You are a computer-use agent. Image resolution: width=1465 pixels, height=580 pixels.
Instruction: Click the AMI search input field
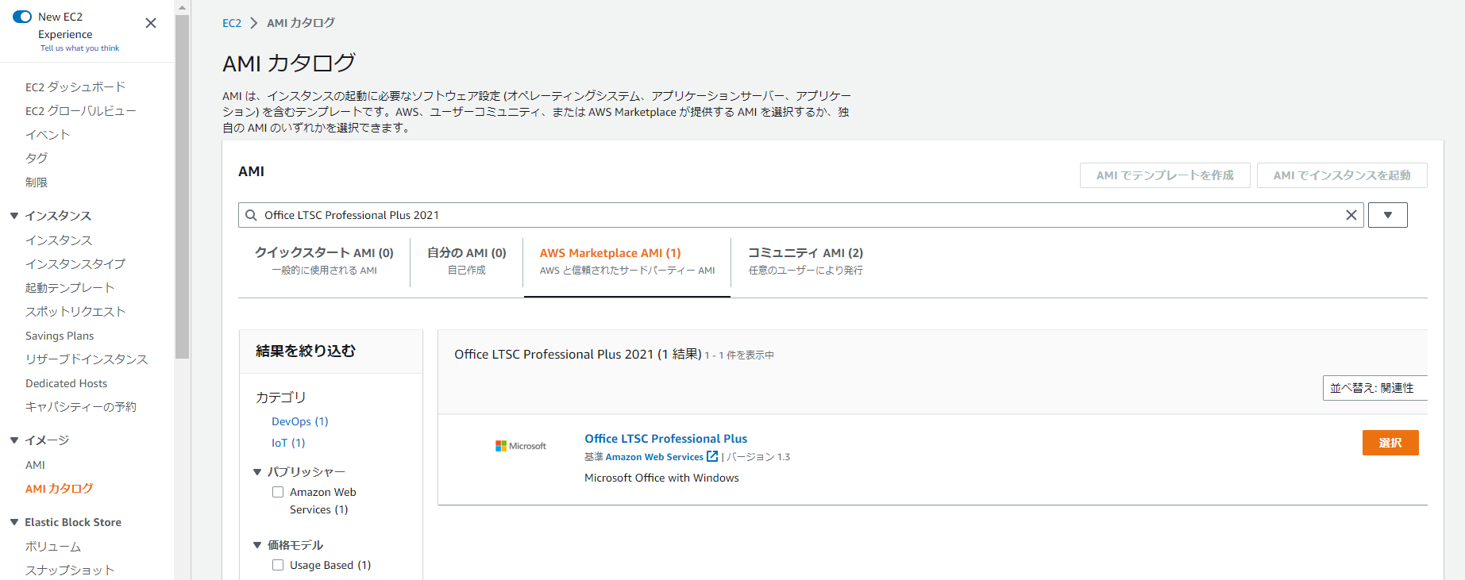(x=800, y=215)
